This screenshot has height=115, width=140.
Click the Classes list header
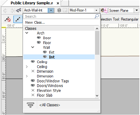click(x=59, y=28)
